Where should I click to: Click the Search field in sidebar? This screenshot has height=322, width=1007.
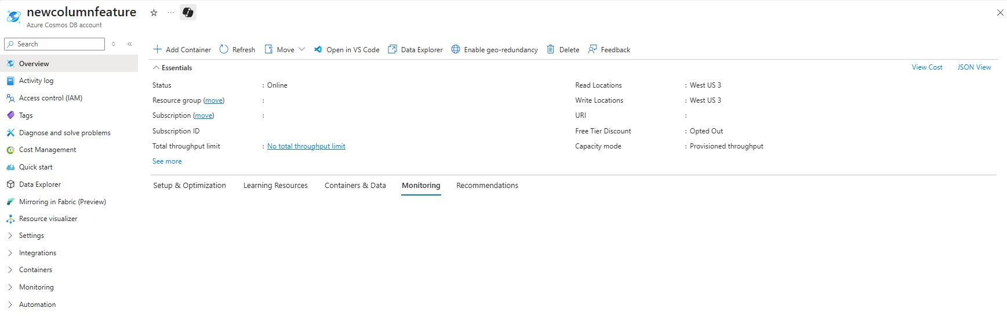(x=54, y=44)
